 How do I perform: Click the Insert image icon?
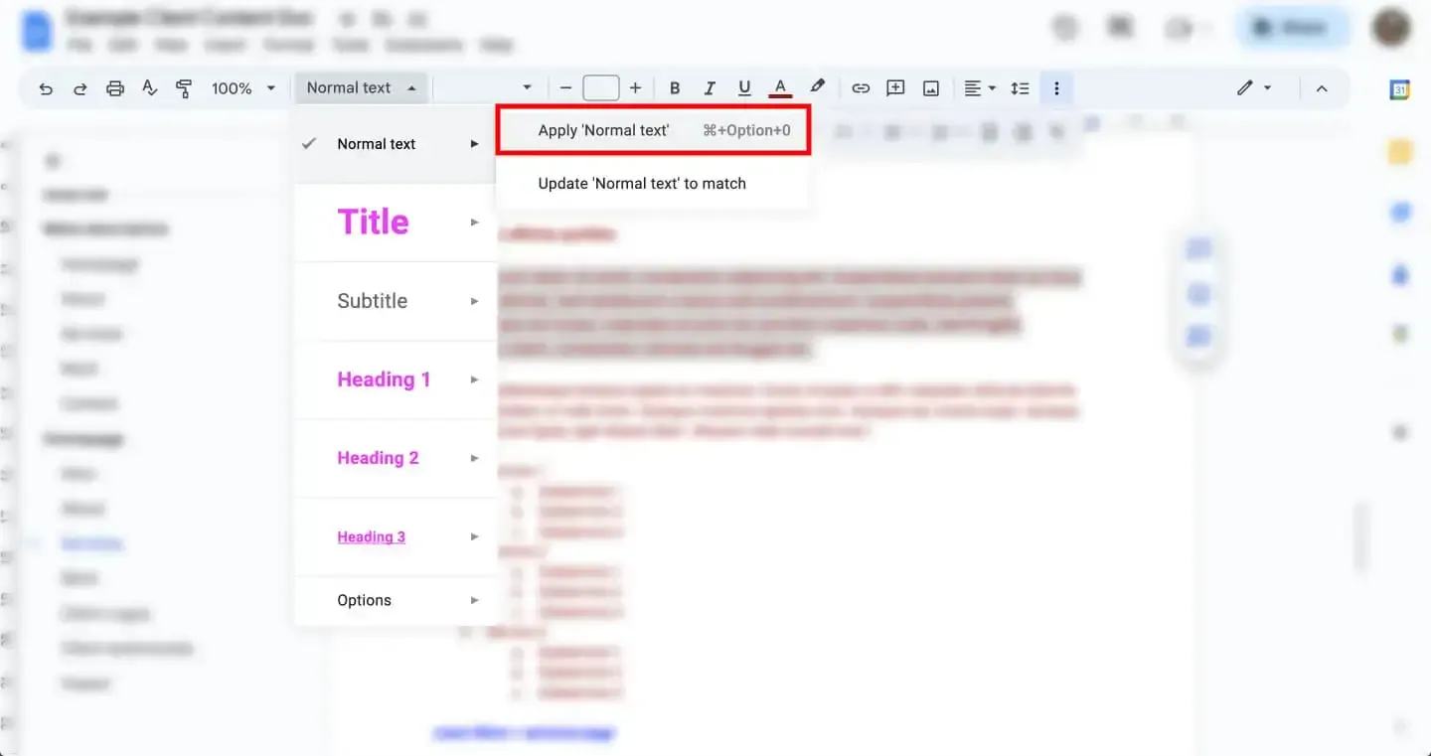(931, 88)
